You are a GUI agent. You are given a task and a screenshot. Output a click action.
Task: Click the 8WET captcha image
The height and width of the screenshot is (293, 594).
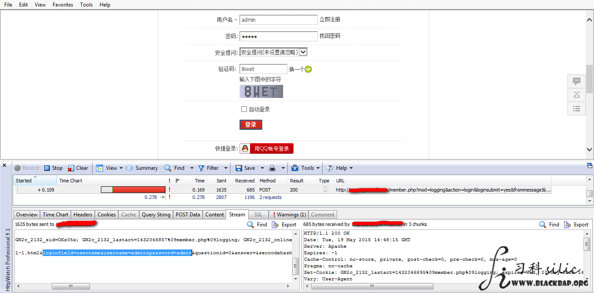point(261,91)
